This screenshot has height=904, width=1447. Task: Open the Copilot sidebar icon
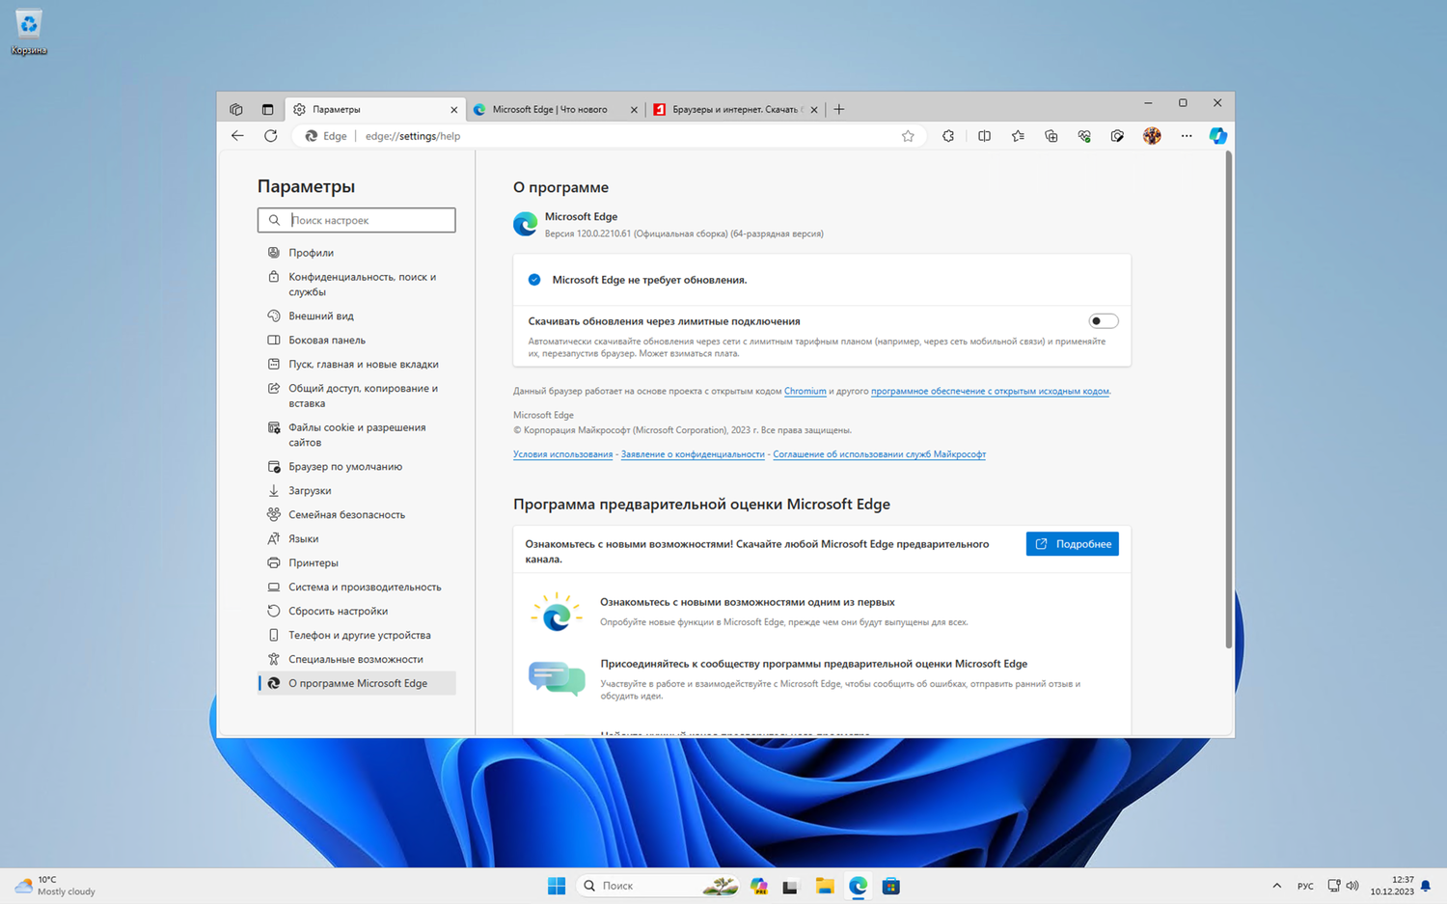pyautogui.click(x=1218, y=136)
